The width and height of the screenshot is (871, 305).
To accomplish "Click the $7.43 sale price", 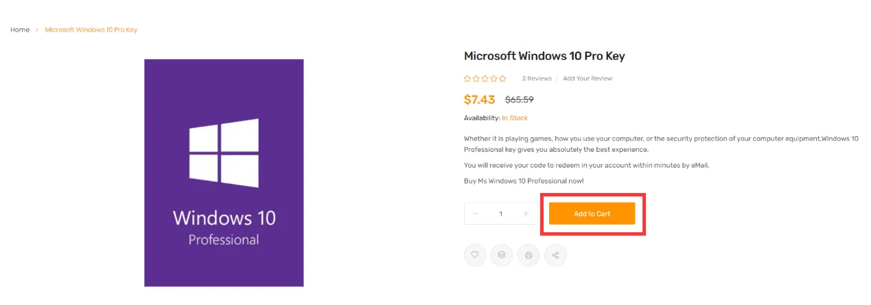I will [x=479, y=100].
